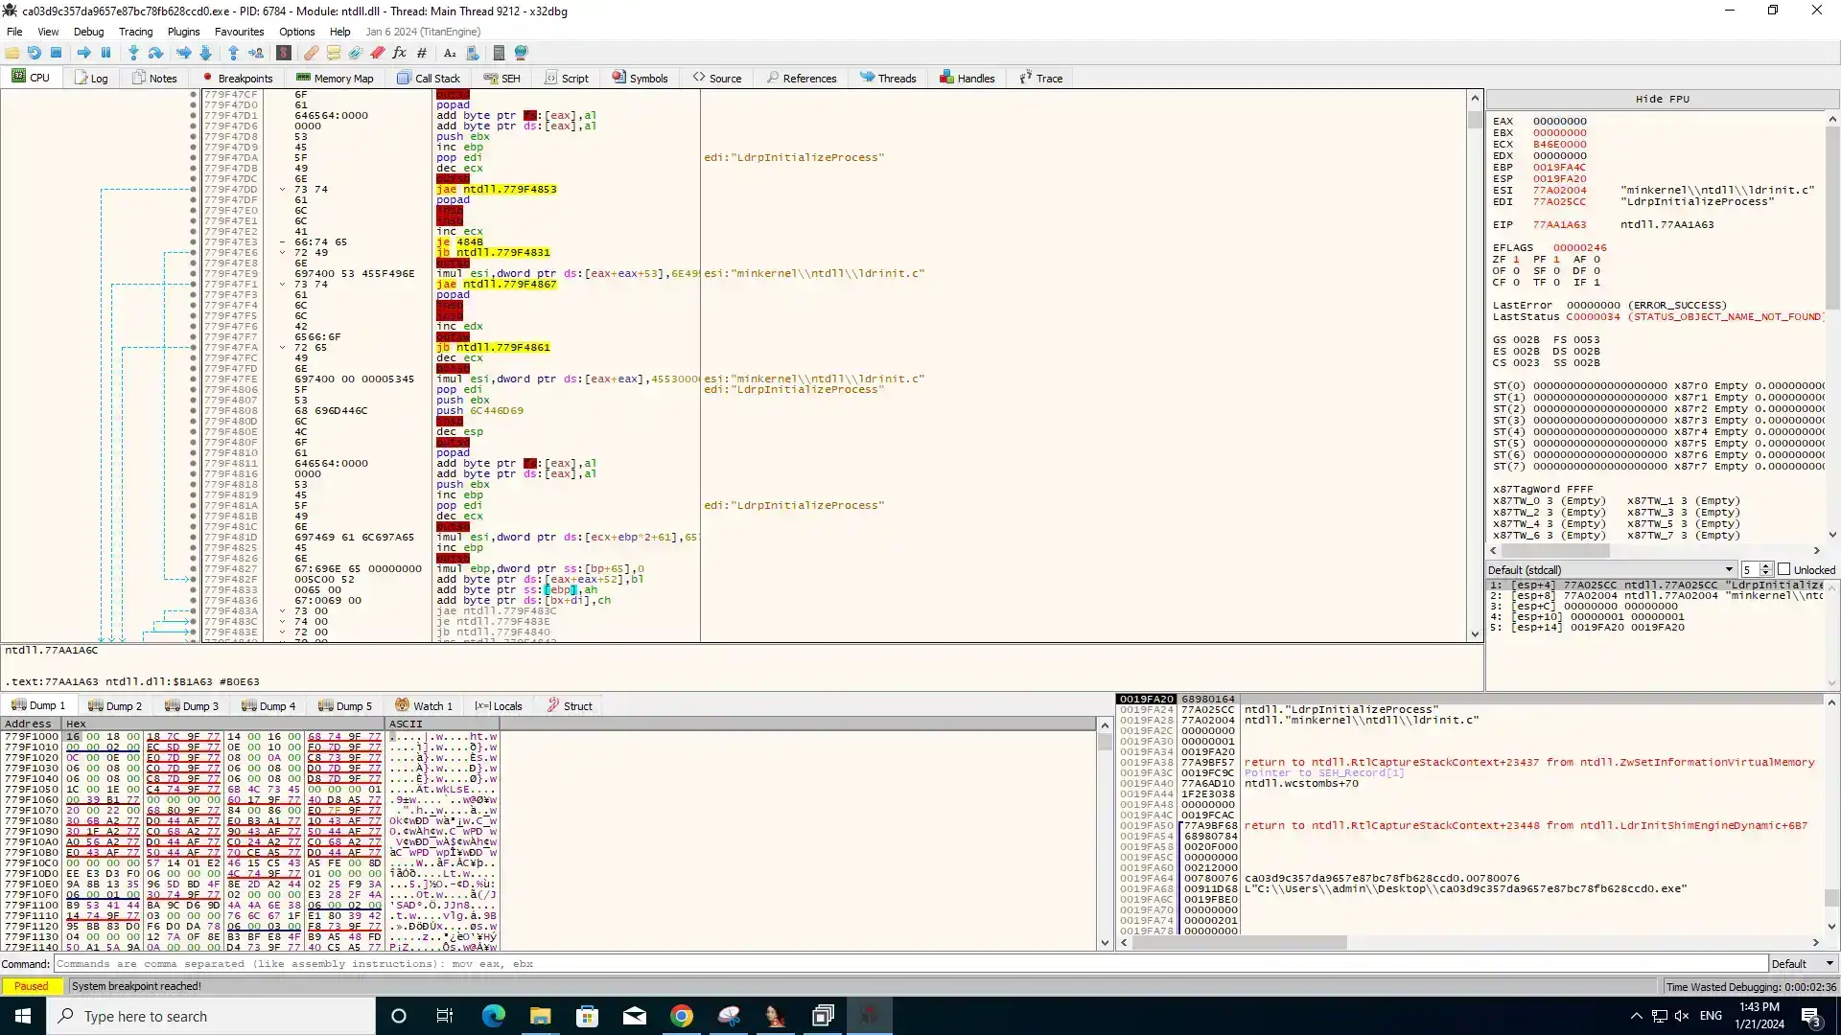Switch to the Dump 2 tab
The width and height of the screenshot is (1841, 1035).
(x=115, y=705)
